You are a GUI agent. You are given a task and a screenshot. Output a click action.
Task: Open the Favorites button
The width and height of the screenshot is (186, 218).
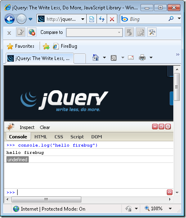tap(20, 46)
